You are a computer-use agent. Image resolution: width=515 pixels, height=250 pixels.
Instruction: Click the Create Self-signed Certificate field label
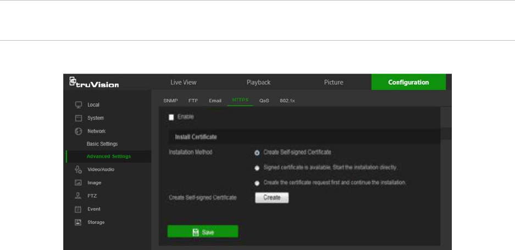(203, 198)
